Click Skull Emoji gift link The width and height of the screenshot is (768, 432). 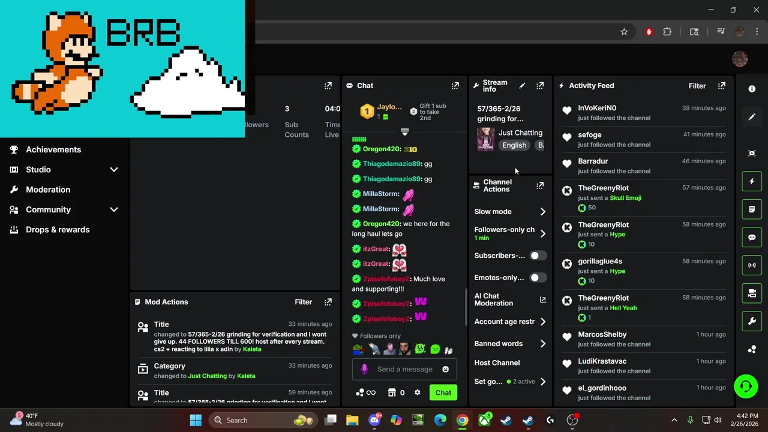coord(625,198)
